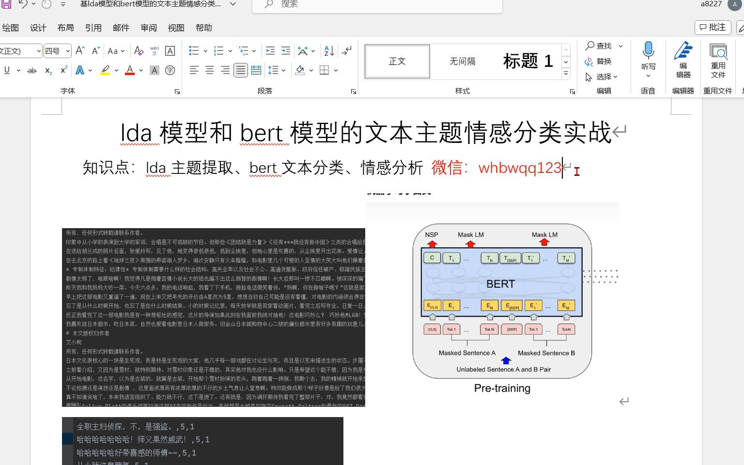This screenshot has height=465, width=744.
Task: Sort paragraphs with A-Z icon
Action: (329, 51)
